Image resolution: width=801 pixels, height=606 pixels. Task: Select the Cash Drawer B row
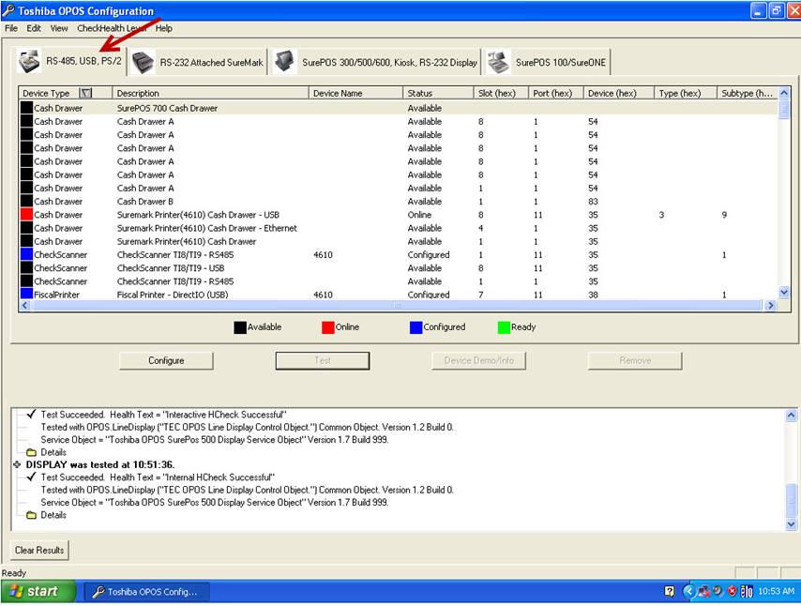(x=145, y=202)
